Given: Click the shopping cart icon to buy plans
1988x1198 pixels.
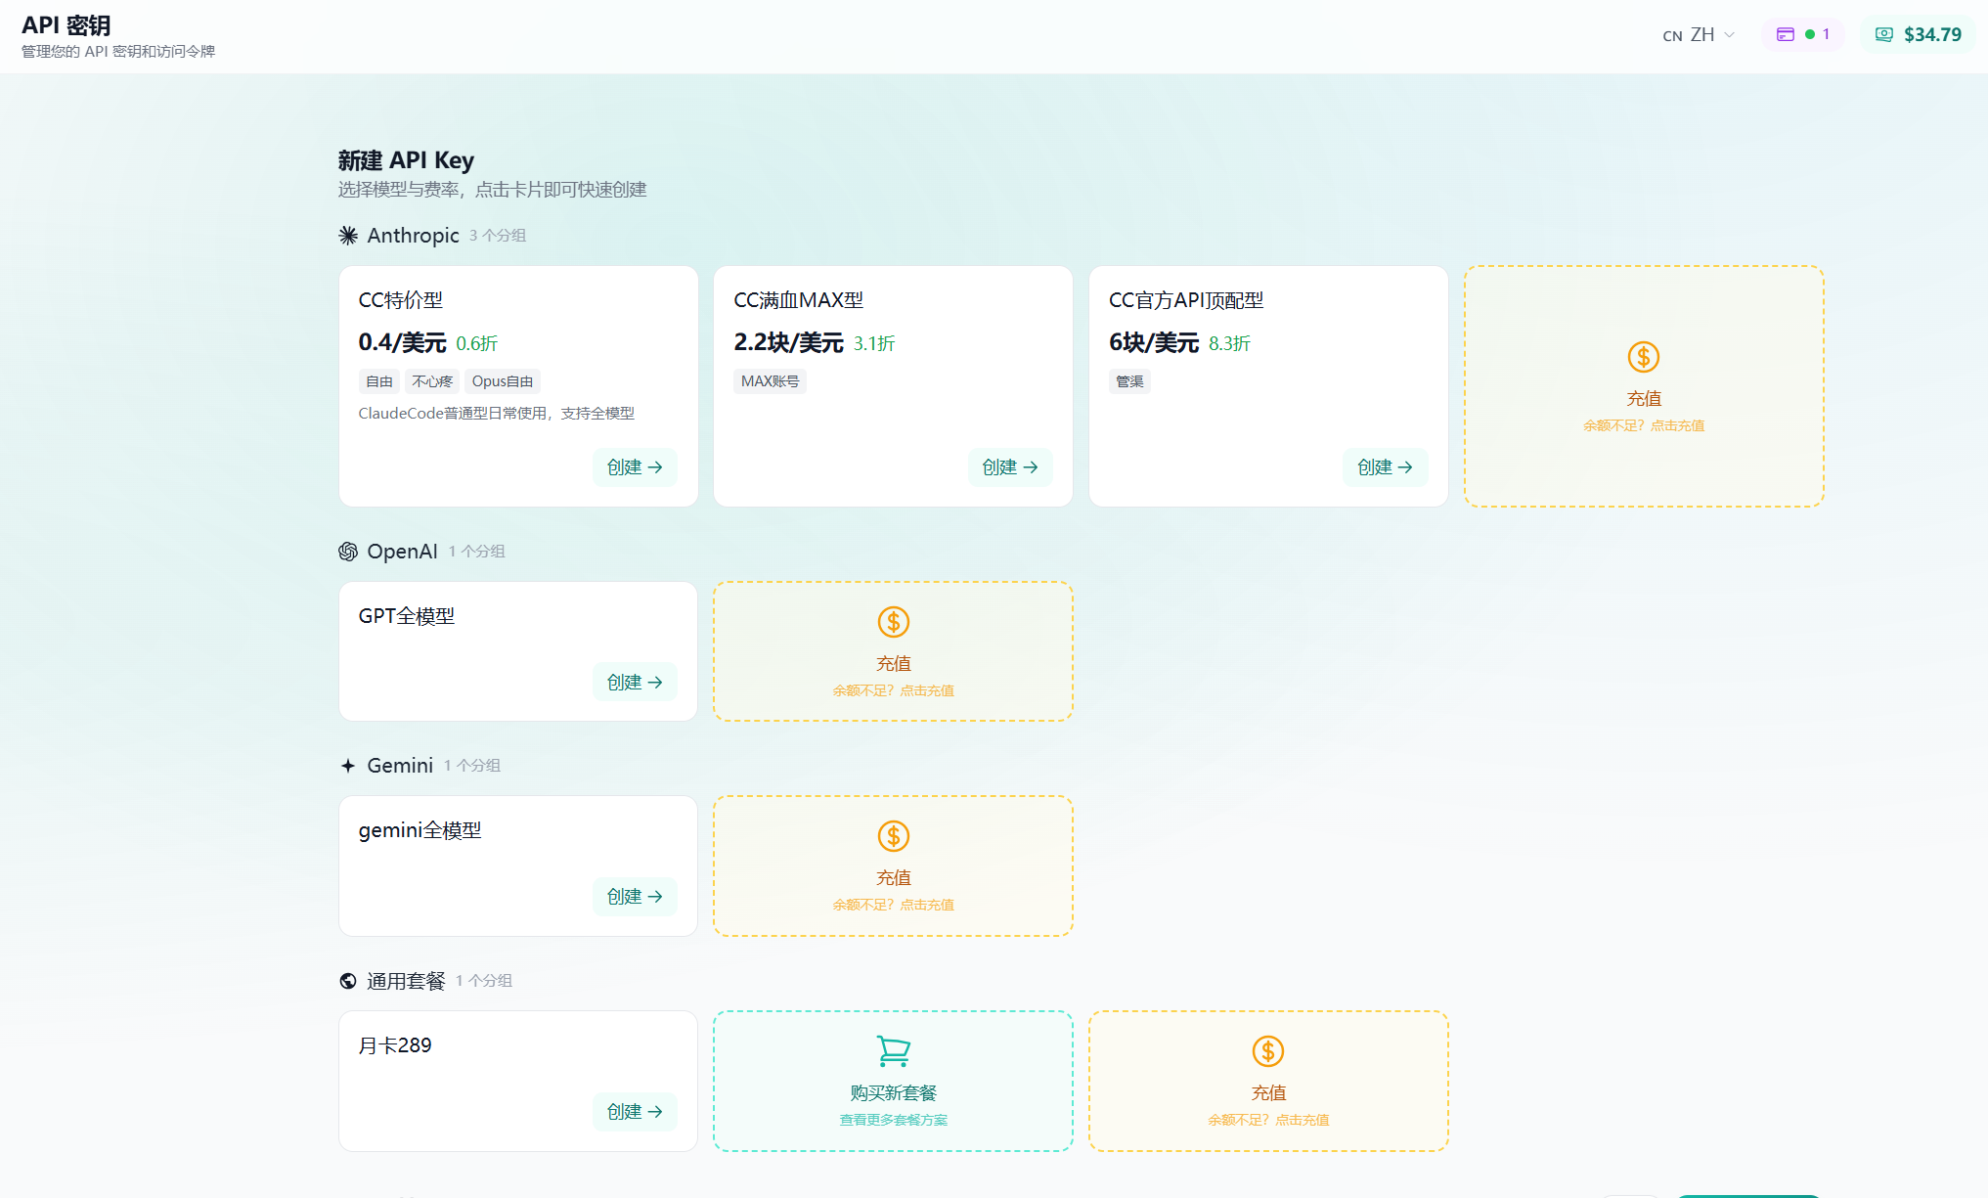Looking at the screenshot, I should click(x=893, y=1051).
